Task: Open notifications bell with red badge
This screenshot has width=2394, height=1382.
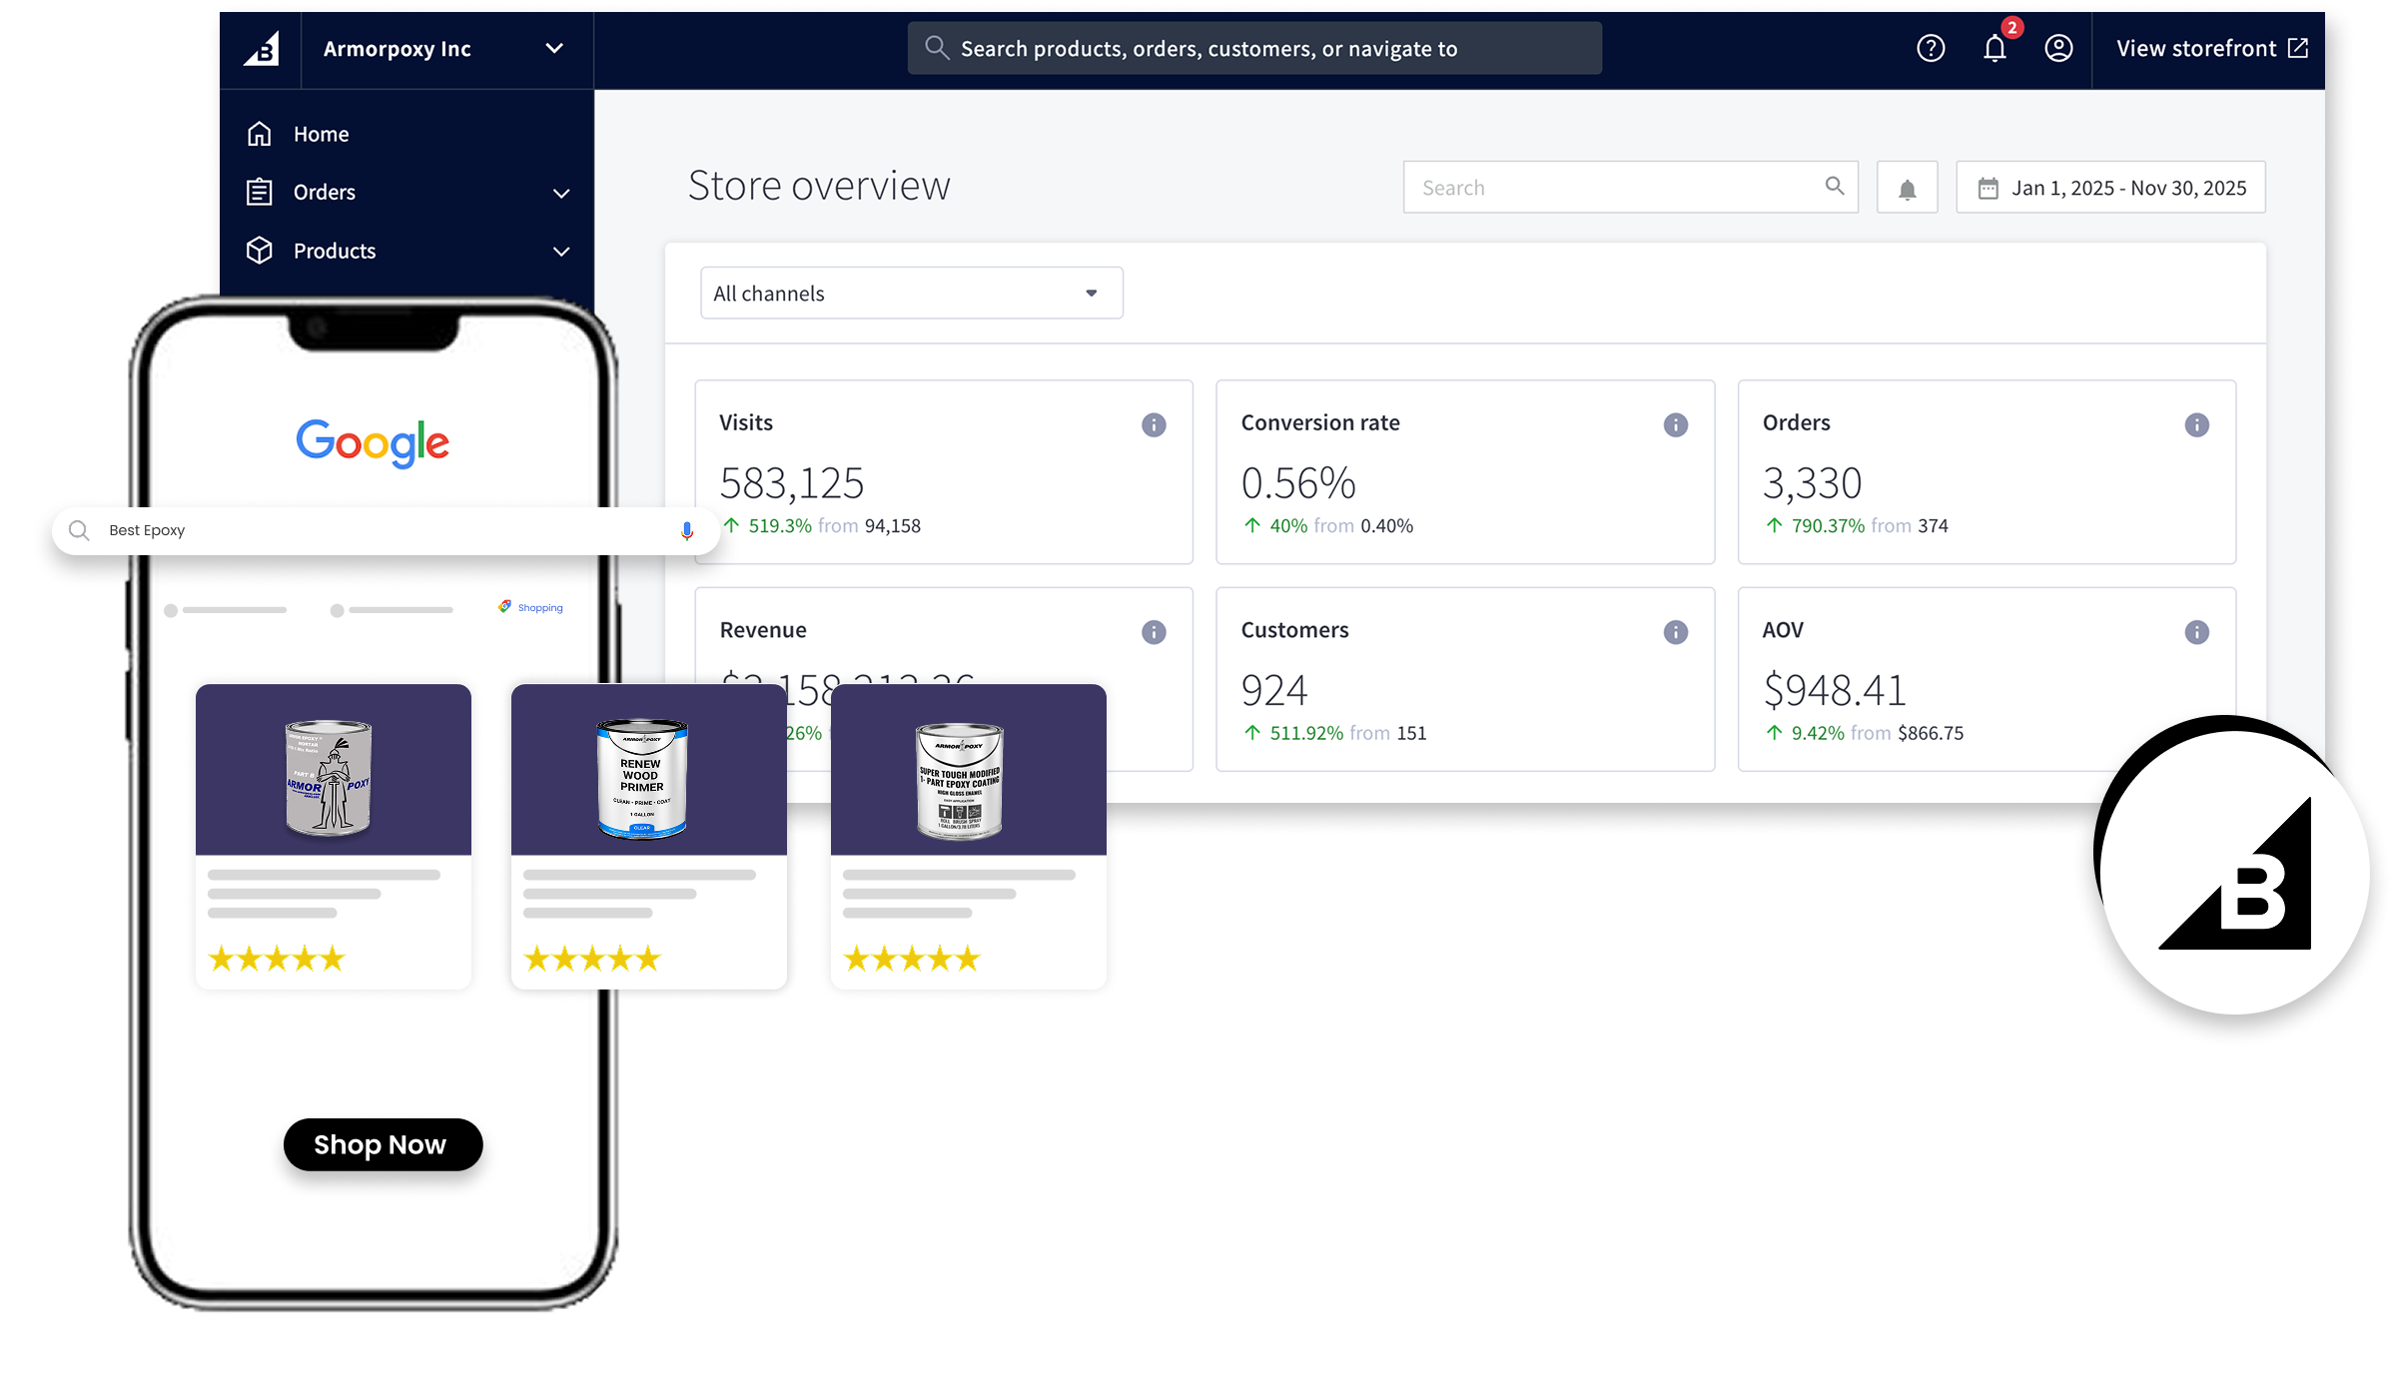Action: (1995, 47)
